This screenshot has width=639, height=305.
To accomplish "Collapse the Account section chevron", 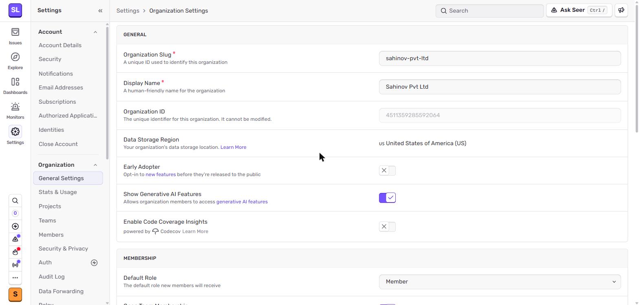I will pyautogui.click(x=95, y=32).
